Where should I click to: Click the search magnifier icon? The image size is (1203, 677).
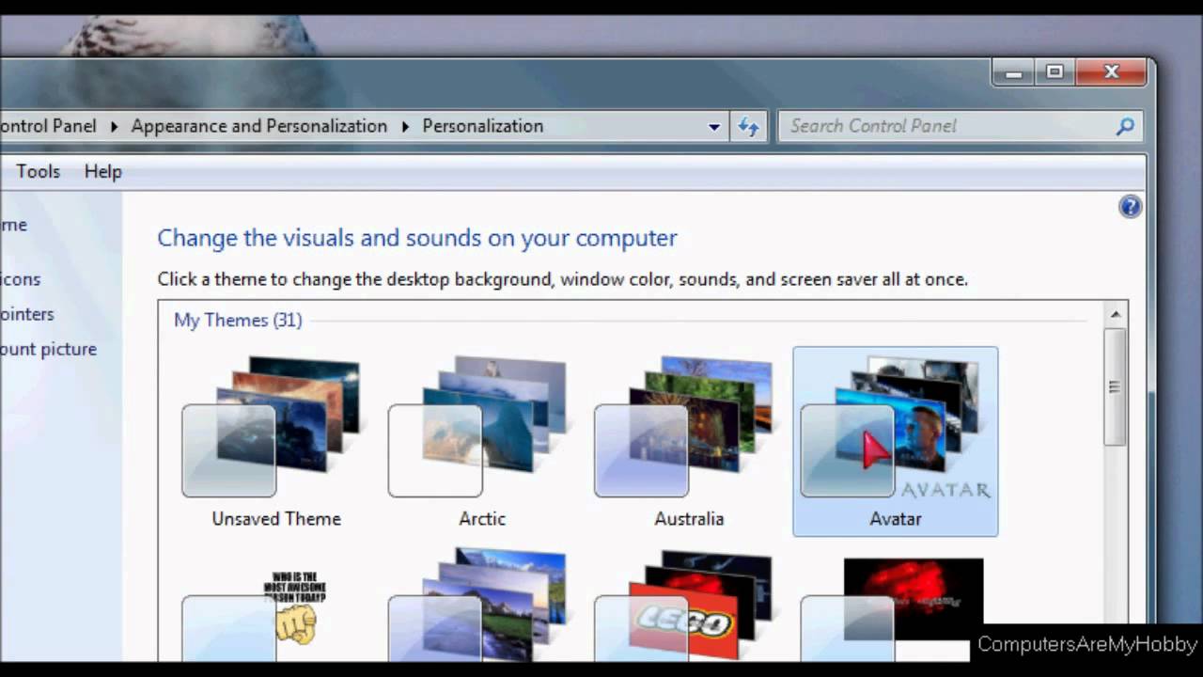point(1125,126)
